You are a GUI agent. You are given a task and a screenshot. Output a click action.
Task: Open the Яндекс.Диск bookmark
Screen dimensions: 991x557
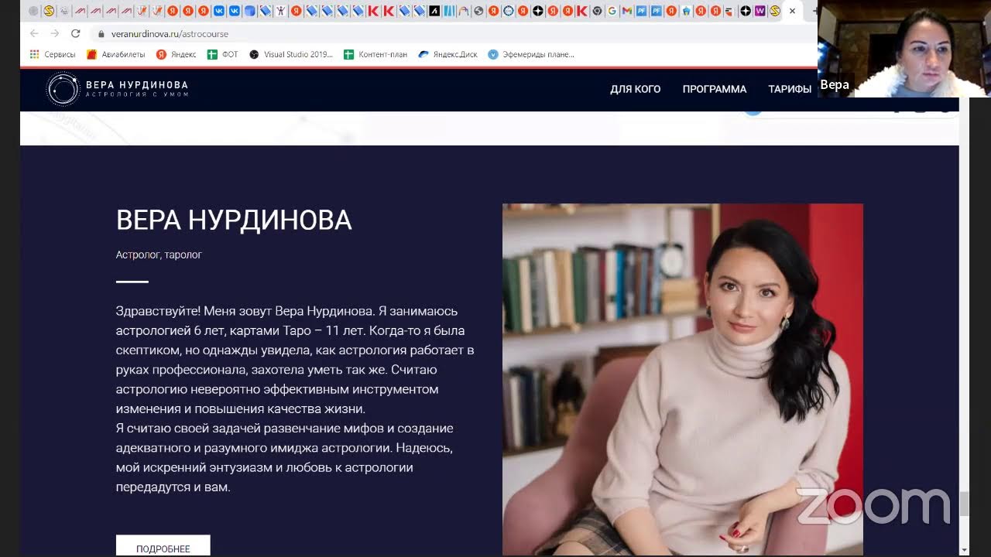[x=448, y=54]
